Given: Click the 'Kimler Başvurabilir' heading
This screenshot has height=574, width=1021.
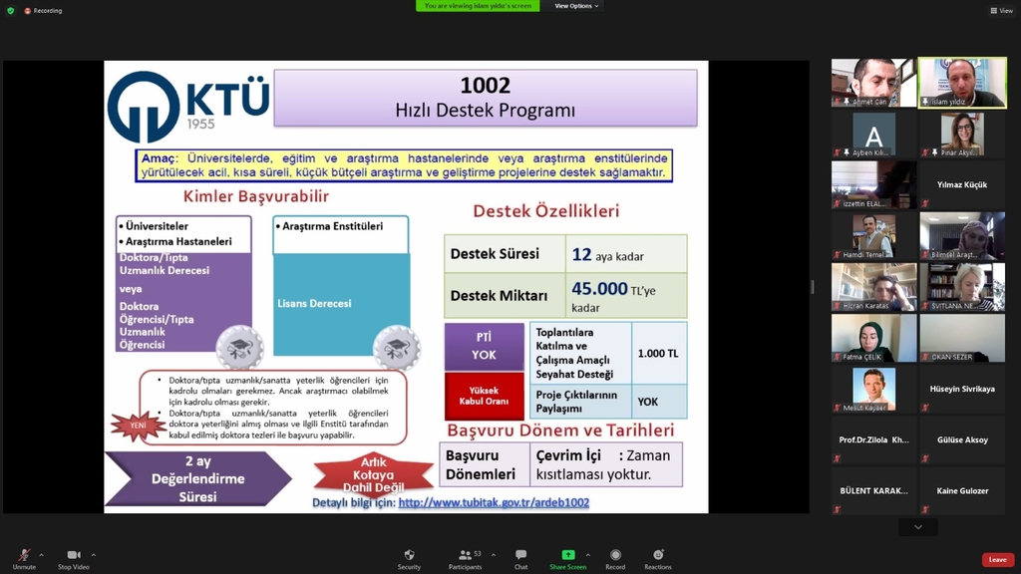Looking at the screenshot, I should coord(256,196).
